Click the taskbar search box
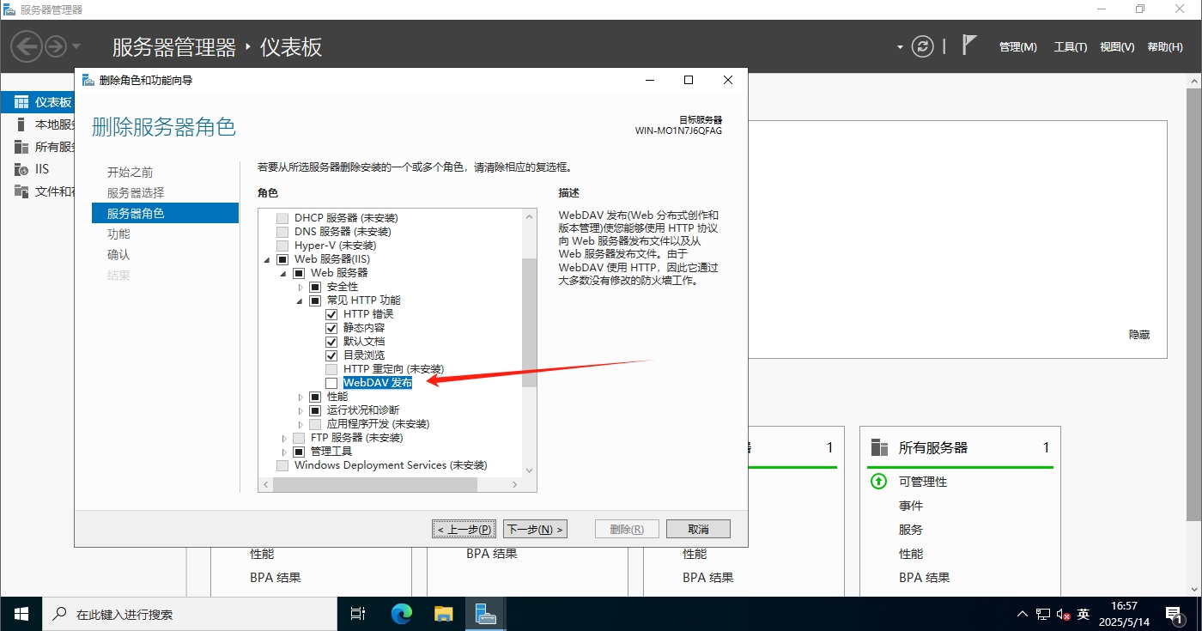This screenshot has height=631, width=1202. point(189,615)
